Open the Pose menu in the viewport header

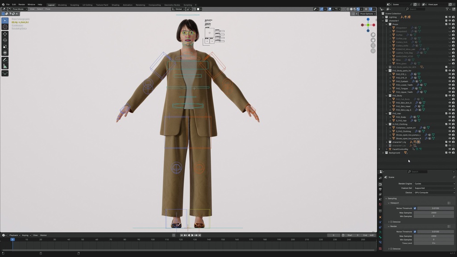click(x=47, y=8)
